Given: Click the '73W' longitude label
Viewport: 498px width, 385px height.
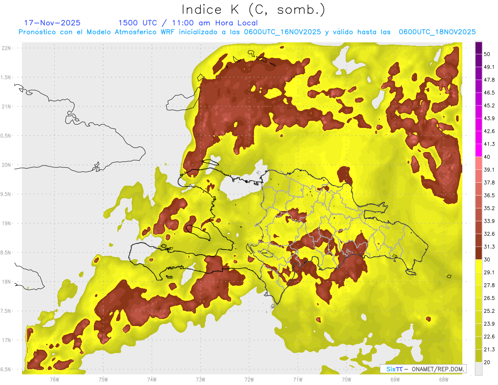Looking at the screenshot, I should (200, 380).
